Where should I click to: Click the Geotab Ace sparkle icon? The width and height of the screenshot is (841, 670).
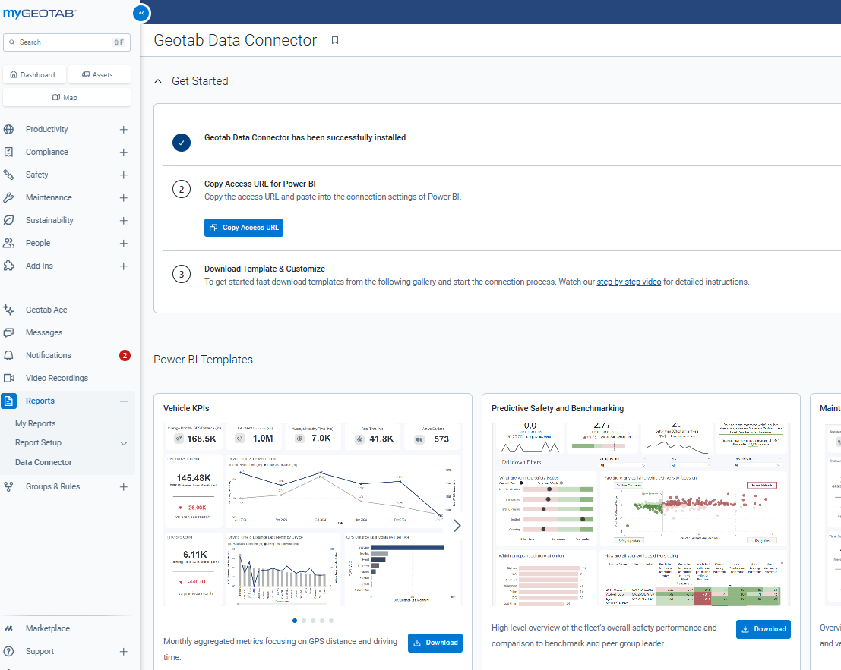[8, 310]
